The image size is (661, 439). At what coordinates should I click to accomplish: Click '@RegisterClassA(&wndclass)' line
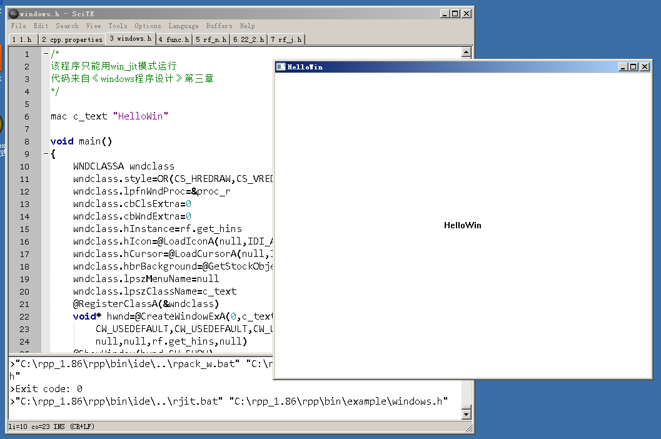click(146, 304)
